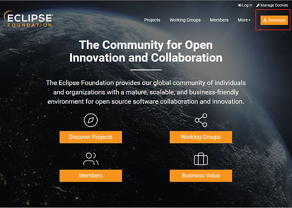Expand the More dropdown menu
The width and height of the screenshot is (292, 208).
coord(244,20)
